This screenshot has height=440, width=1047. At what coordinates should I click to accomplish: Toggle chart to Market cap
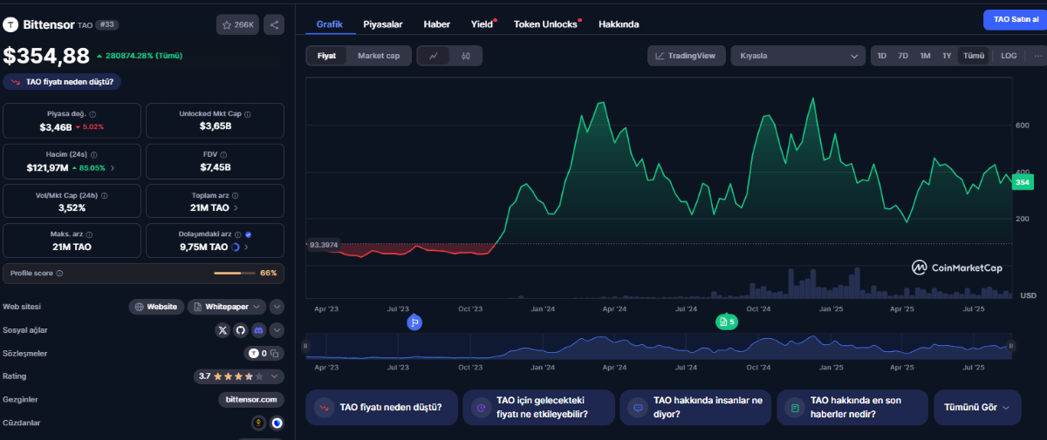[x=379, y=56]
